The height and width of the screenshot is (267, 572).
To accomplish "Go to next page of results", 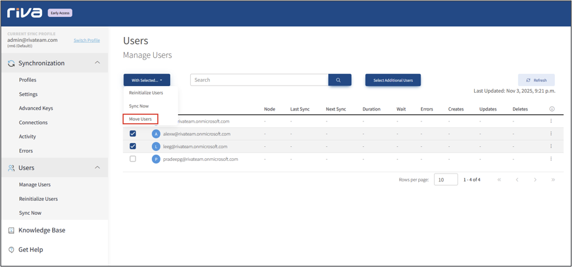I will coord(535,180).
